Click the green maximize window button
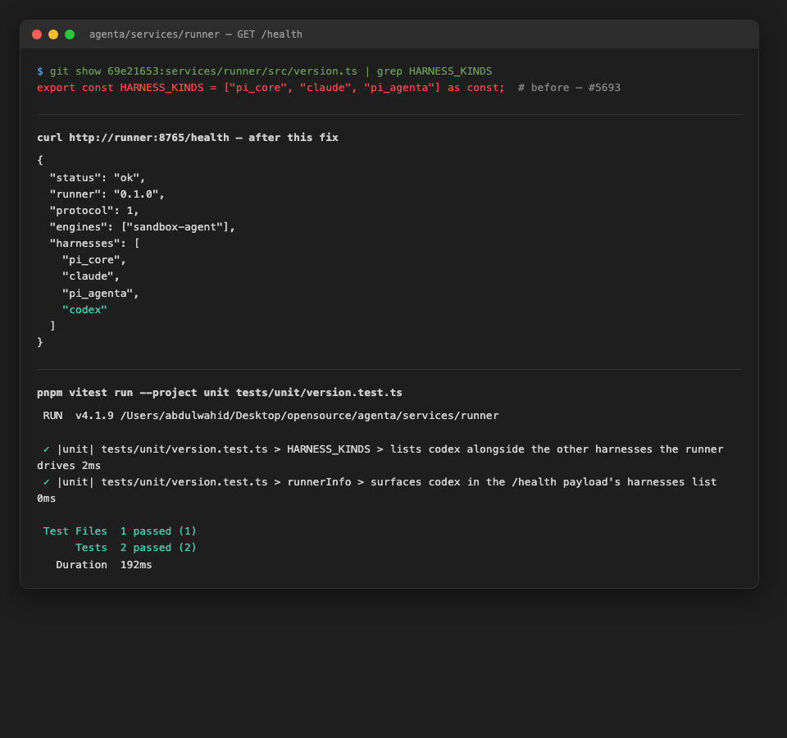787x738 pixels. [x=70, y=34]
